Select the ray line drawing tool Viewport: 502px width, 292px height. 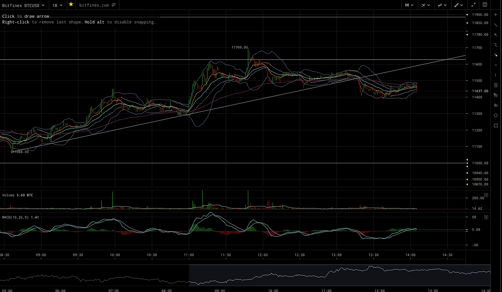coord(496,35)
